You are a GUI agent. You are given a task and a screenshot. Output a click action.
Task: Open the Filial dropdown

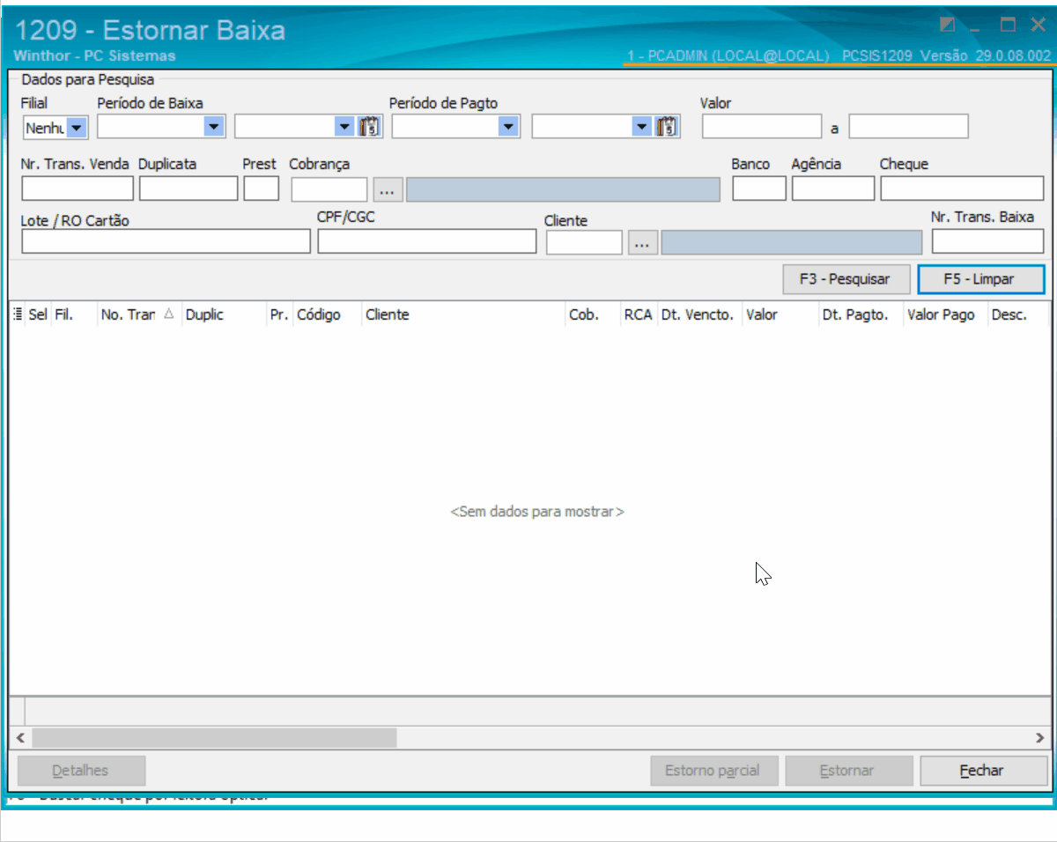(x=77, y=128)
